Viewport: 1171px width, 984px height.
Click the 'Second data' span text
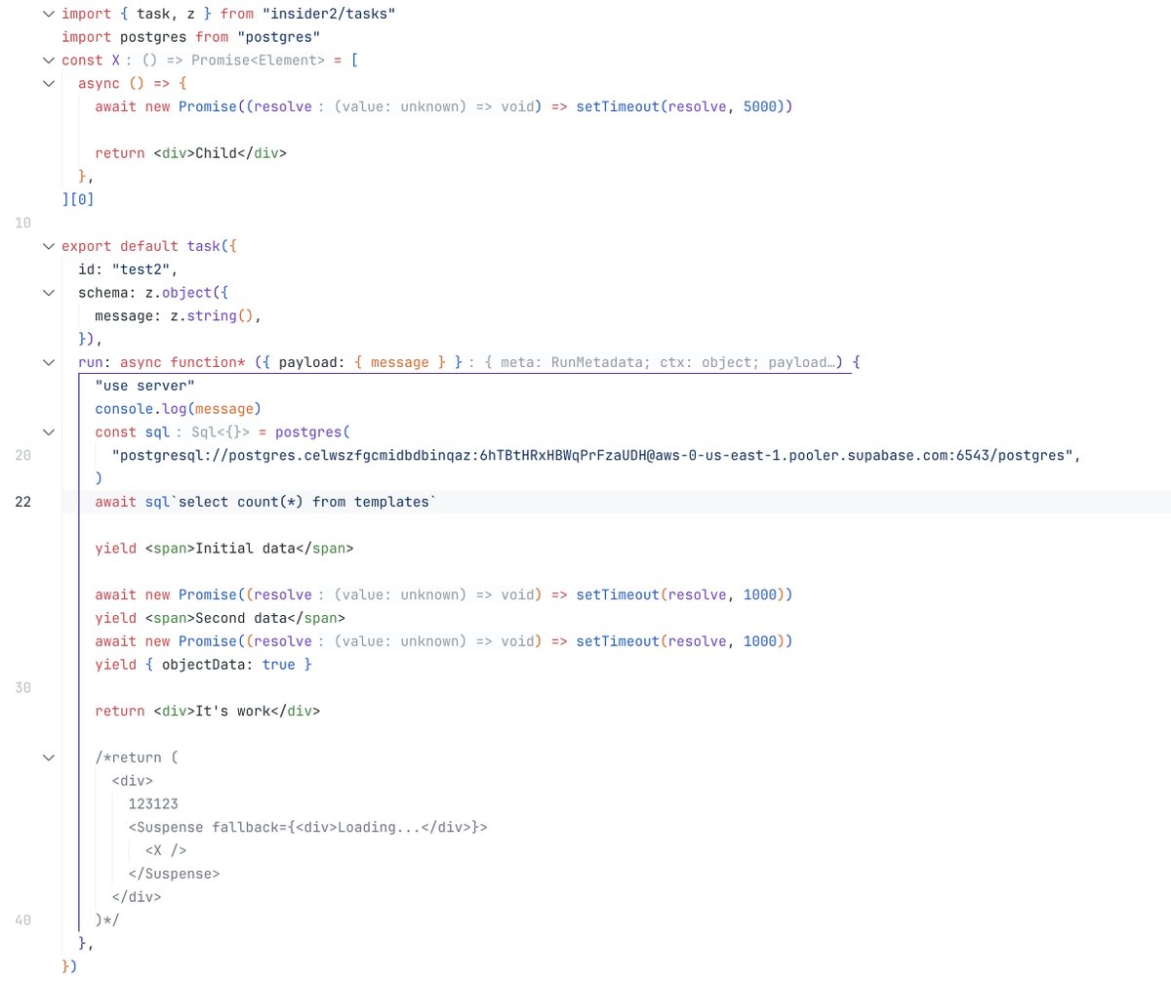[x=241, y=618]
